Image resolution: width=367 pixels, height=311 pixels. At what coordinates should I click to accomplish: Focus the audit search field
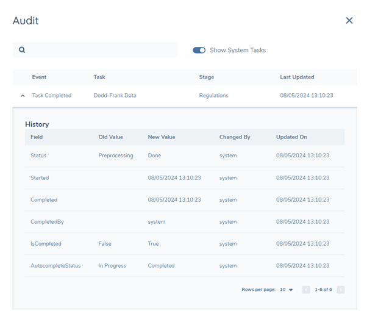click(94, 50)
